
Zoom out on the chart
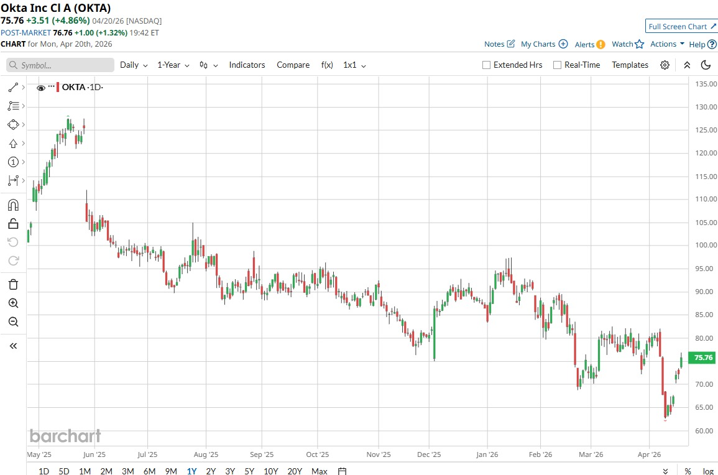coord(13,321)
